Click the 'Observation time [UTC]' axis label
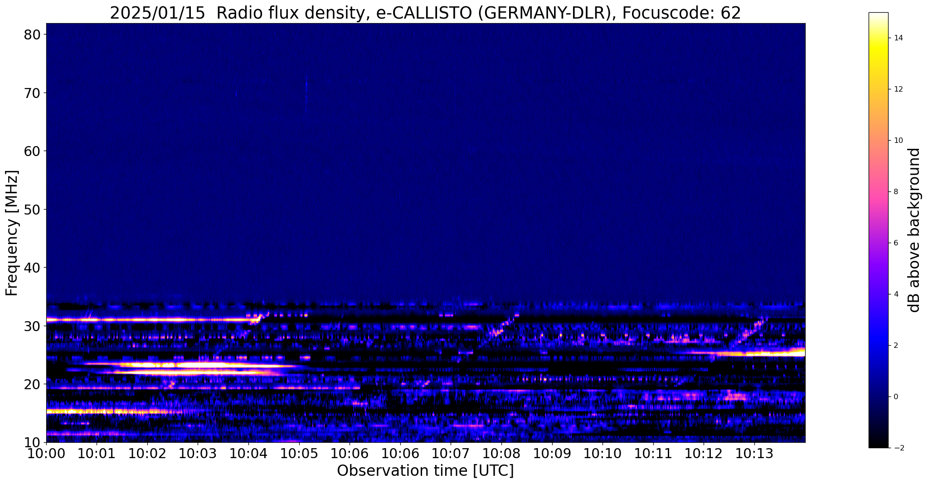Viewport: 928px width, 484px height. (x=425, y=471)
